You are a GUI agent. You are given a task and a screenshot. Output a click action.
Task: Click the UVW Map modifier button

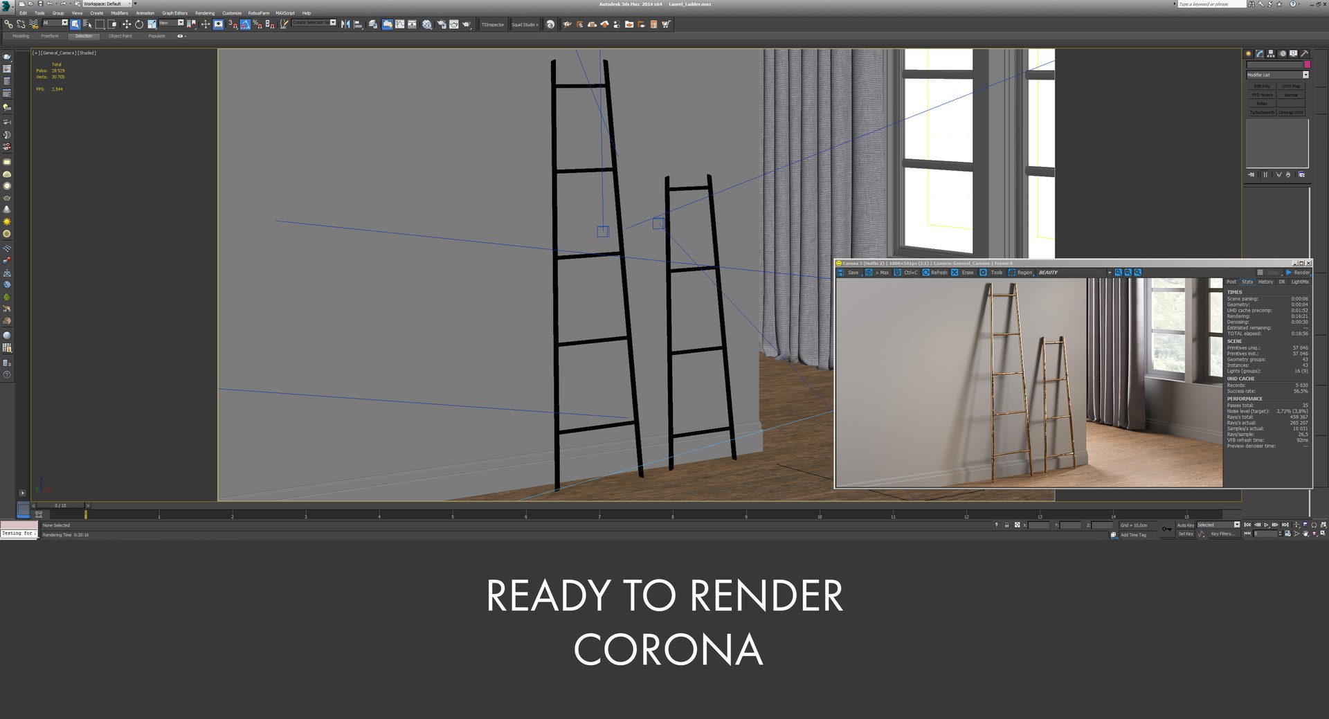(1291, 87)
